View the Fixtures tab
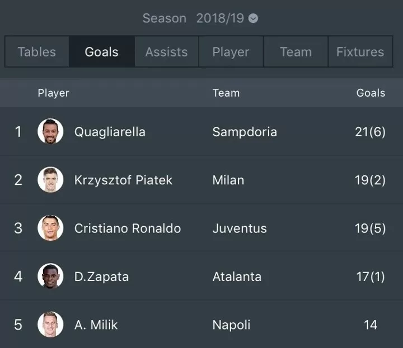This screenshot has width=403, height=348. [360, 51]
